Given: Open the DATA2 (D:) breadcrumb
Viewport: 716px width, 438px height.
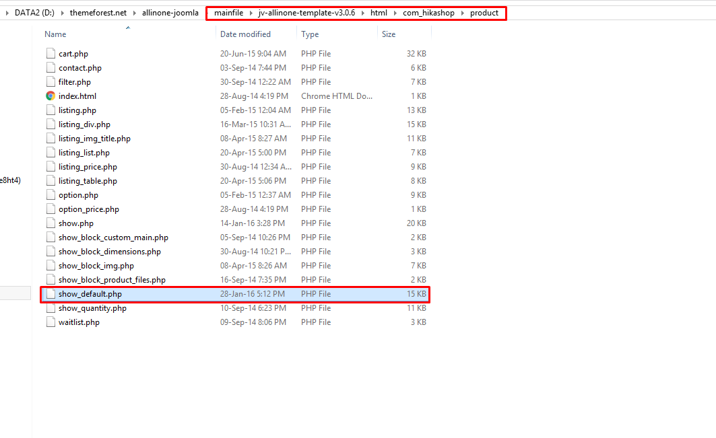Looking at the screenshot, I should tap(34, 13).
